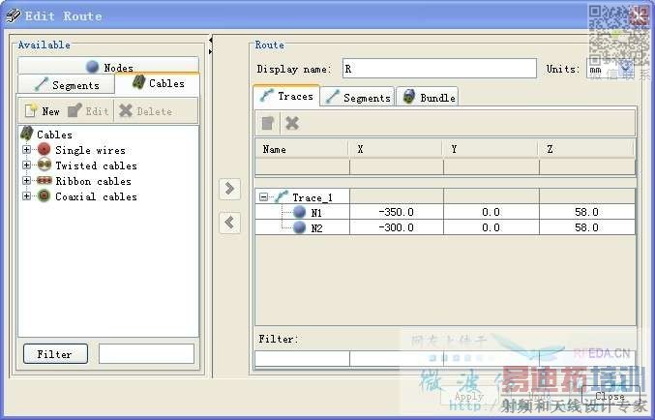
Task: Remove item from route with left arrow
Action: click(x=229, y=223)
